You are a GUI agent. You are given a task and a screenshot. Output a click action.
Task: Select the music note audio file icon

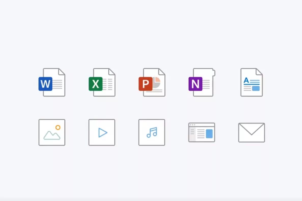(x=152, y=132)
